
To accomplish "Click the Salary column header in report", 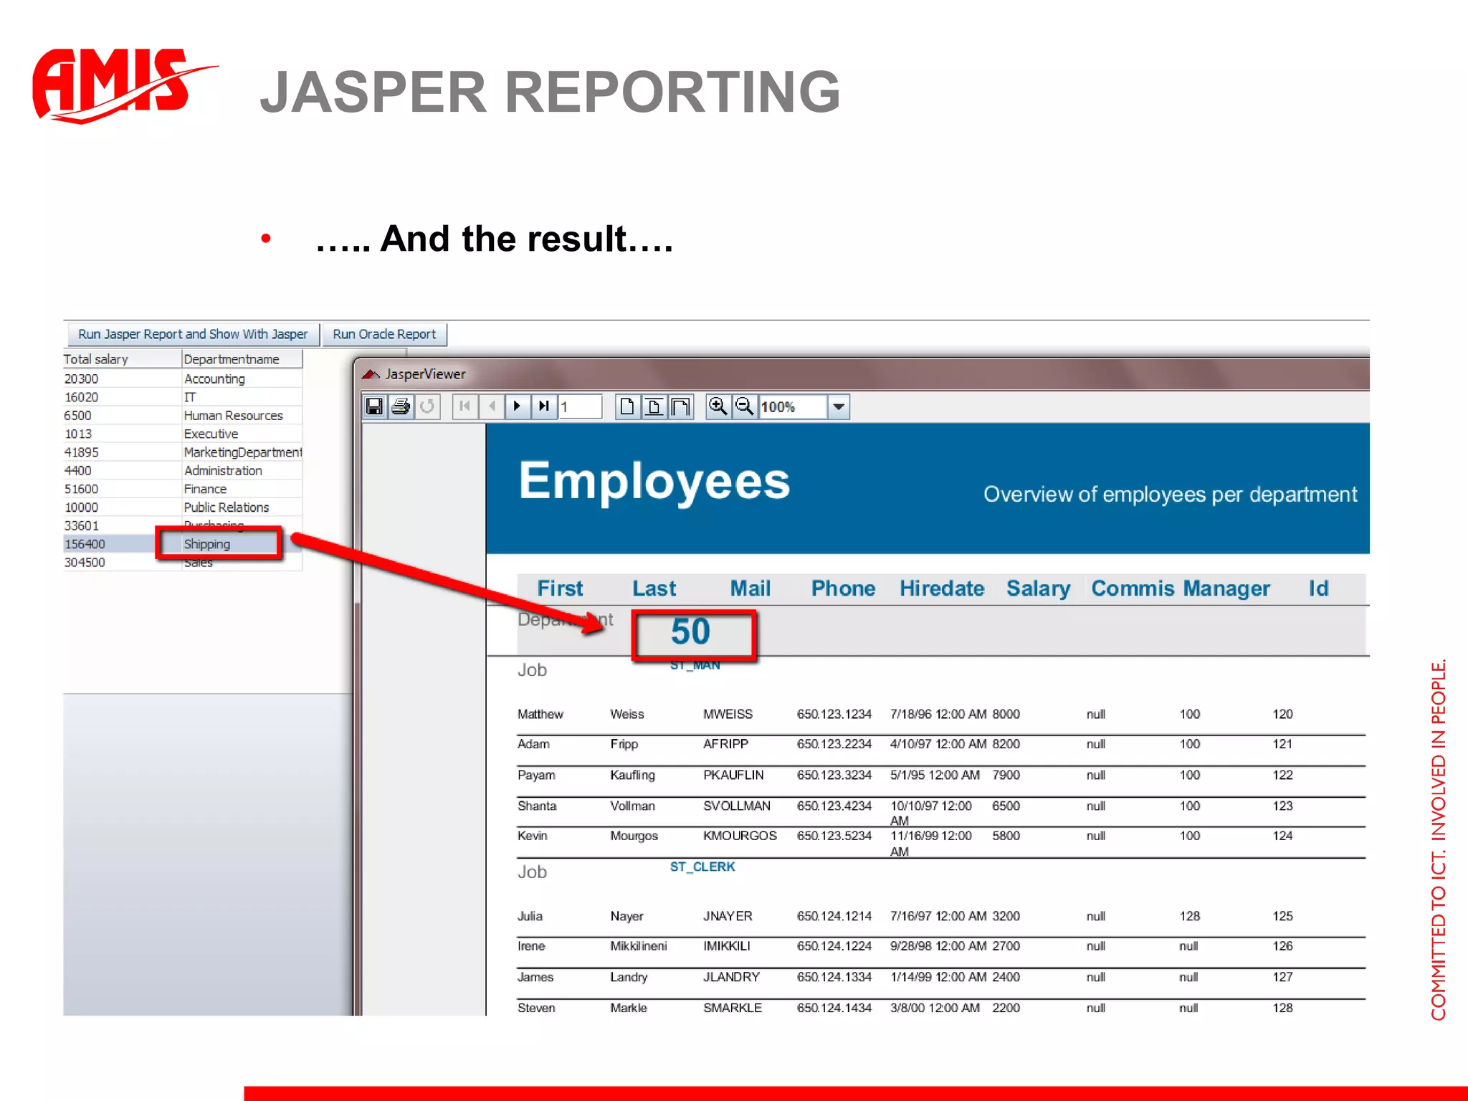I will click(x=1038, y=588).
